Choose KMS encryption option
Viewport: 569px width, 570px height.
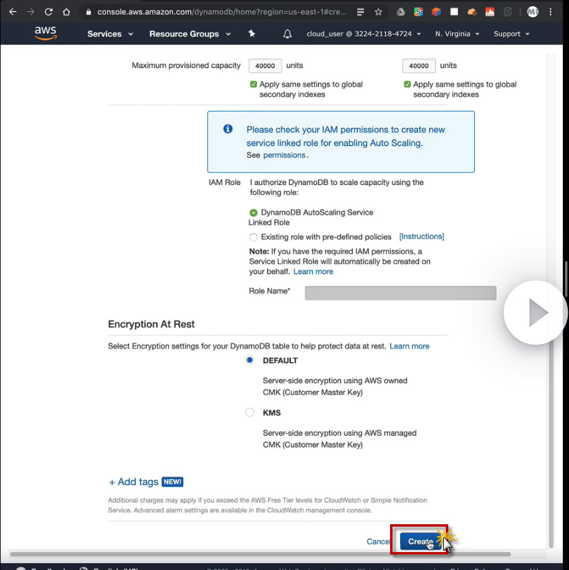tap(250, 412)
